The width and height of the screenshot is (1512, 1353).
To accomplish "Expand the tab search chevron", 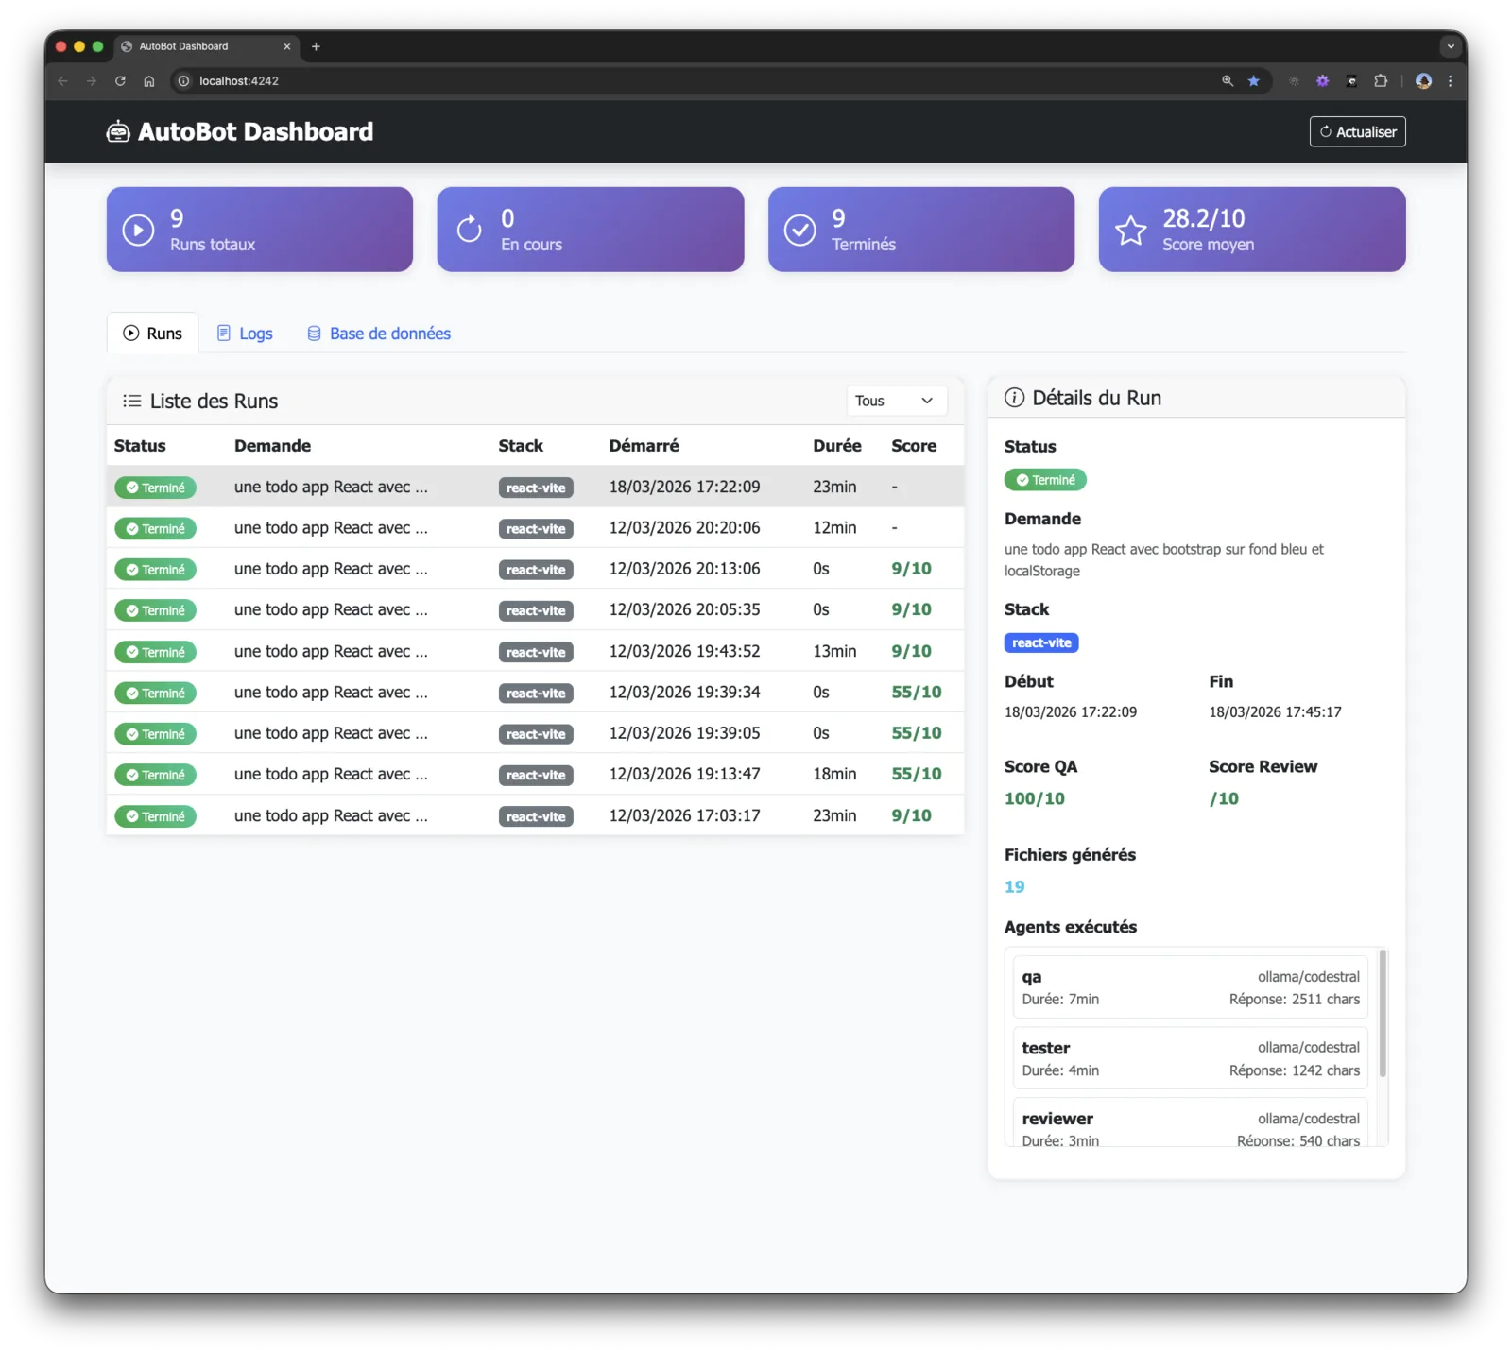I will tap(1450, 46).
